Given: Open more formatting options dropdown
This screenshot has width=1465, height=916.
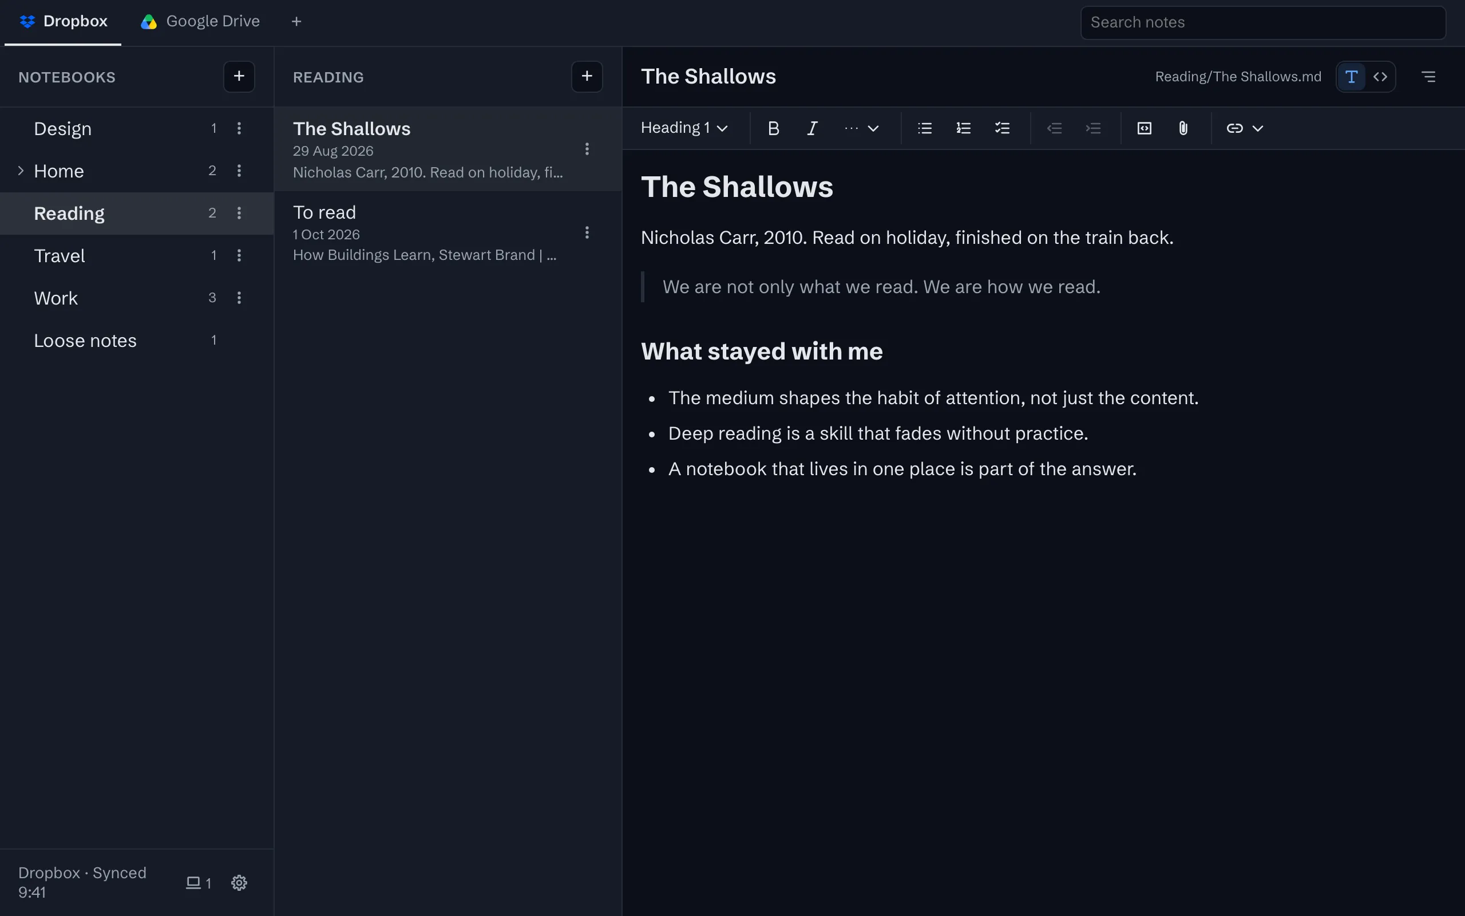Looking at the screenshot, I should pos(861,128).
